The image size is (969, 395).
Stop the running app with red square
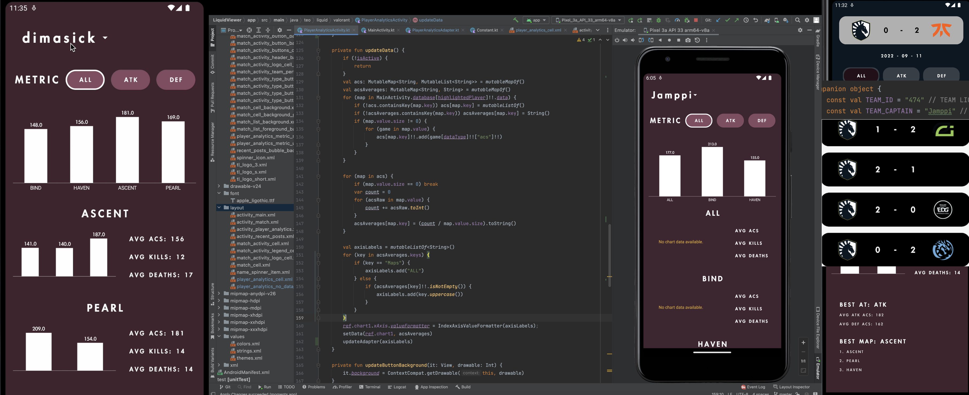point(696,20)
